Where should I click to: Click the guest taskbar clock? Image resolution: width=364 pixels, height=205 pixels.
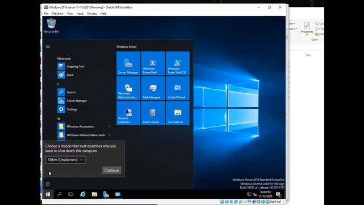266,194
